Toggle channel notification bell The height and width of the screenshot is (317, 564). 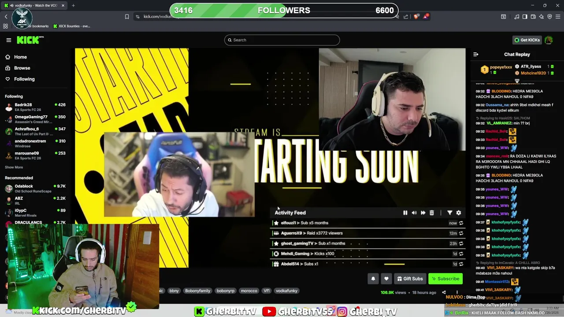[373, 279]
